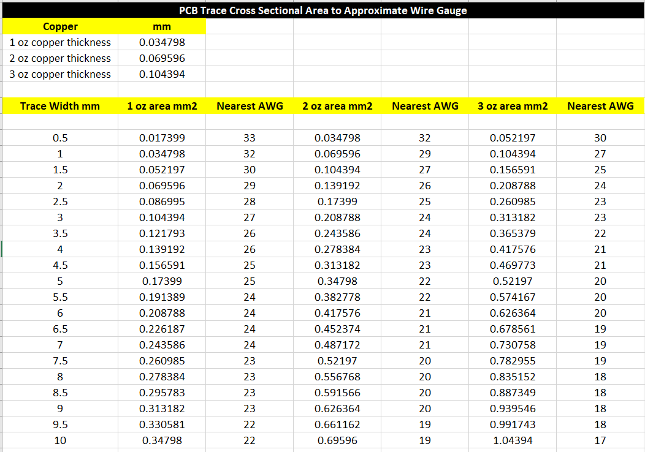Select the 0.365379 cell
This screenshot has width=645, height=452.
point(513,233)
